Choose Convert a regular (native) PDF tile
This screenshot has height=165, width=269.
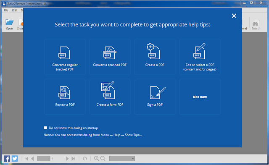(x=65, y=57)
